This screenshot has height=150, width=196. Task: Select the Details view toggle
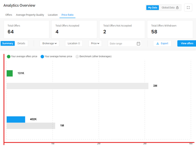coord(21,43)
